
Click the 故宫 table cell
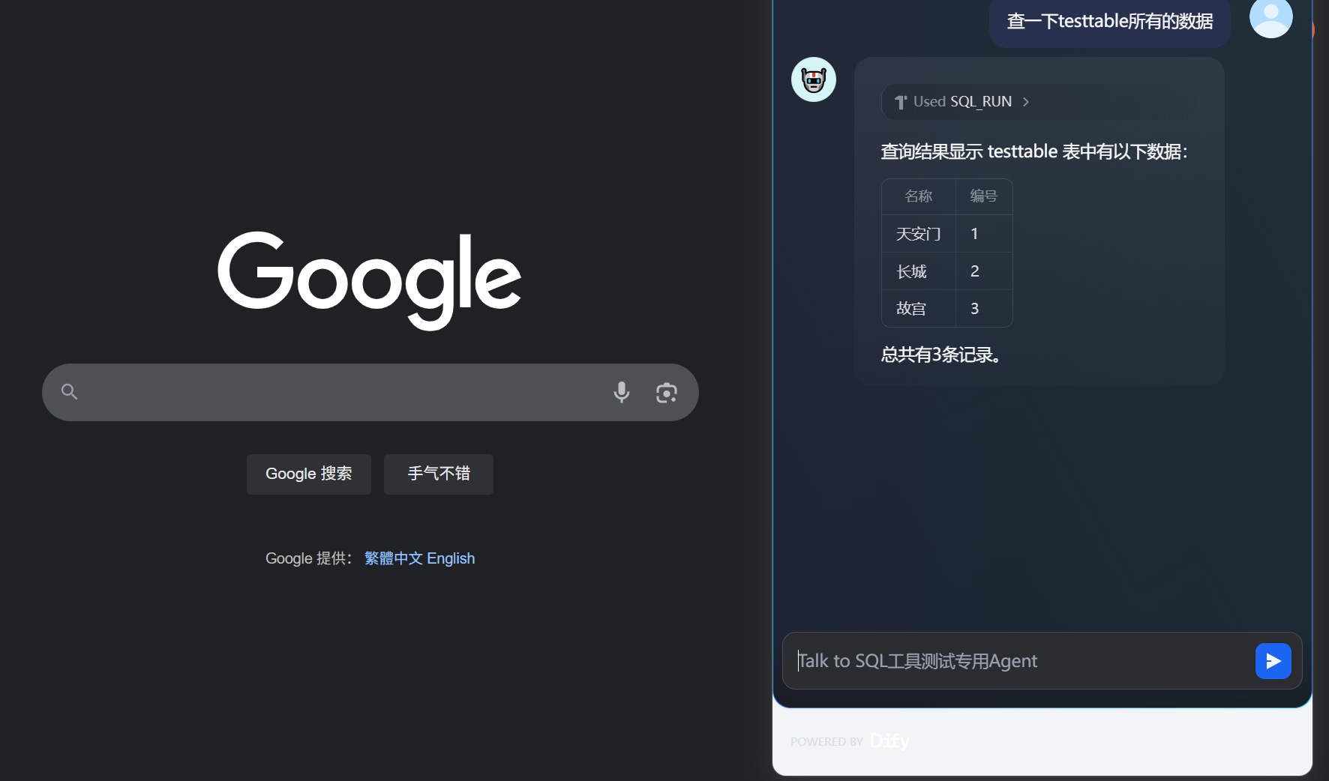coord(919,309)
